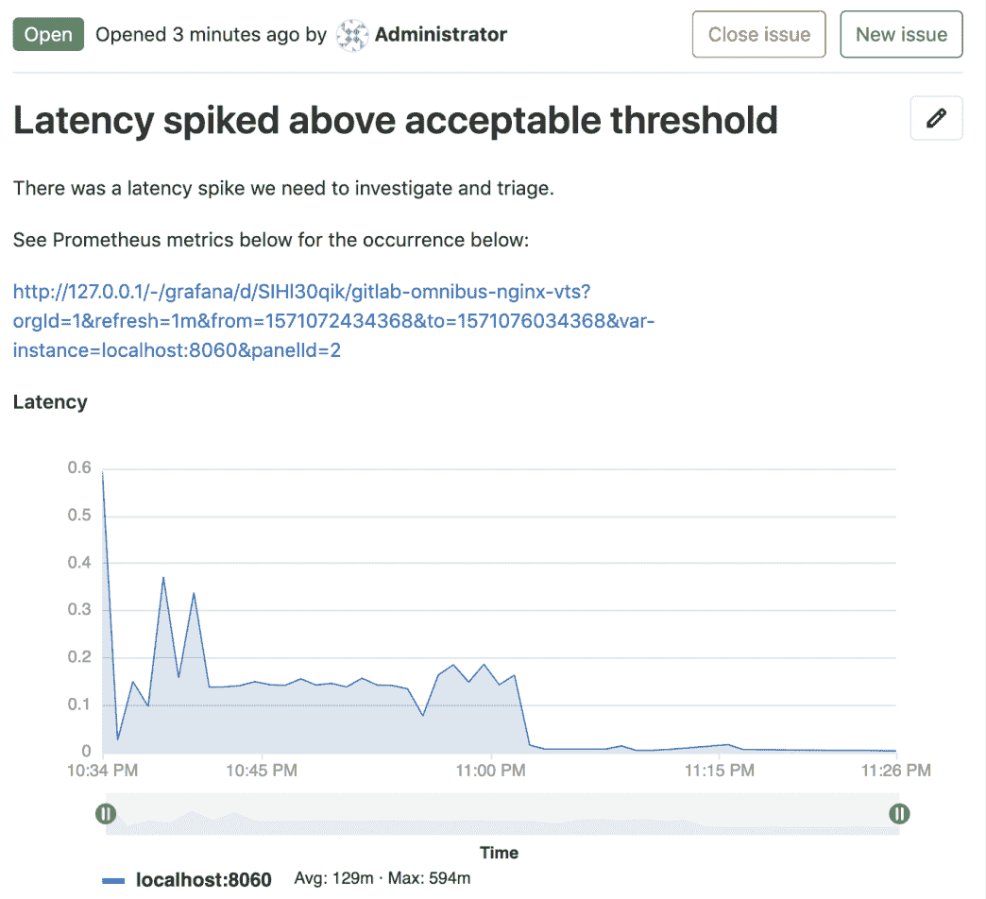This screenshot has height=899, width=986.
Task: Click the Time axis label
Action: click(499, 853)
